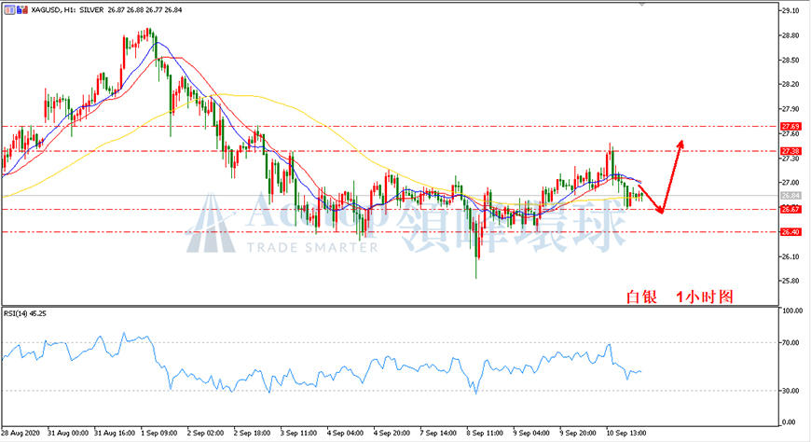
Task: Click the 25.80 price scale value
Action: 790,281
